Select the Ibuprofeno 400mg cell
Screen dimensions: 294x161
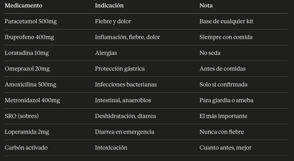[29, 37]
